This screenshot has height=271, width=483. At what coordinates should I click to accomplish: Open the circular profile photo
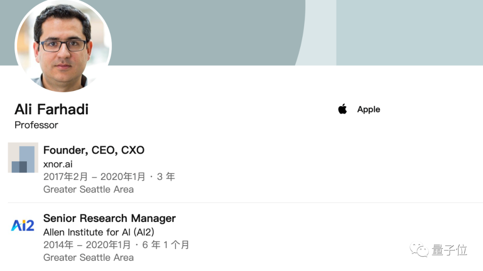(x=63, y=46)
